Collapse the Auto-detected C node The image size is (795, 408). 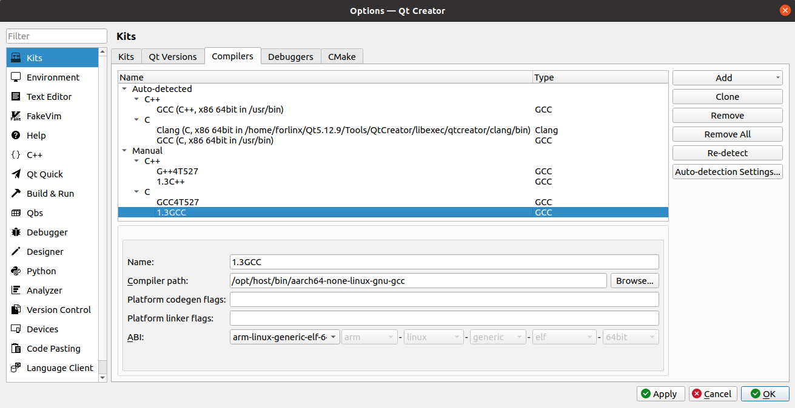(137, 120)
